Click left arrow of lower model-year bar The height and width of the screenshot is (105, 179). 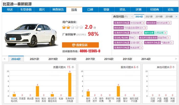5,59
